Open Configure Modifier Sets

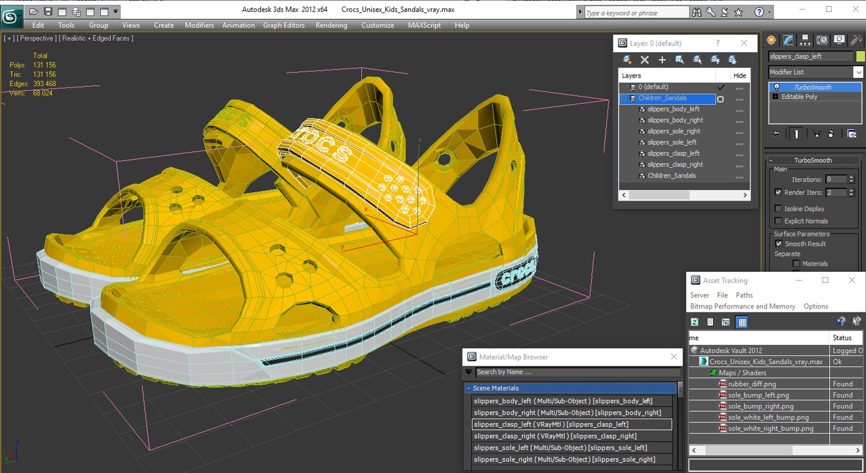pyautogui.click(x=852, y=134)
